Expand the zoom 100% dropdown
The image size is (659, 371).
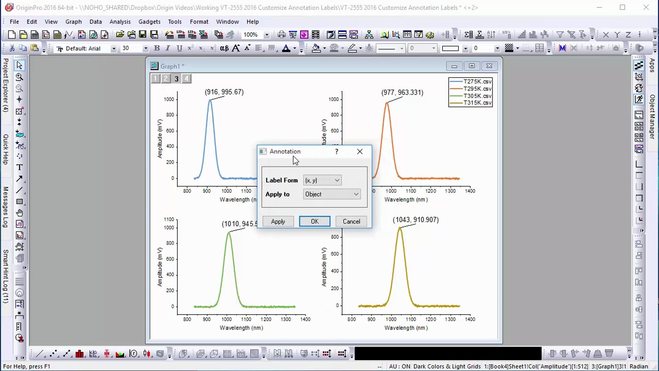[267, 35]
